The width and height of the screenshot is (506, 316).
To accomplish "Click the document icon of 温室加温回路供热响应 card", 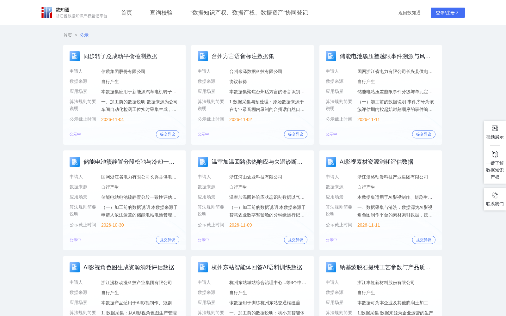I will pos(203,162).
